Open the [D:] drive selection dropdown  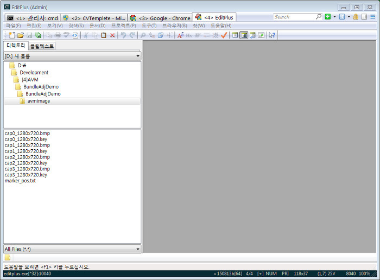(x=72, y=56)
